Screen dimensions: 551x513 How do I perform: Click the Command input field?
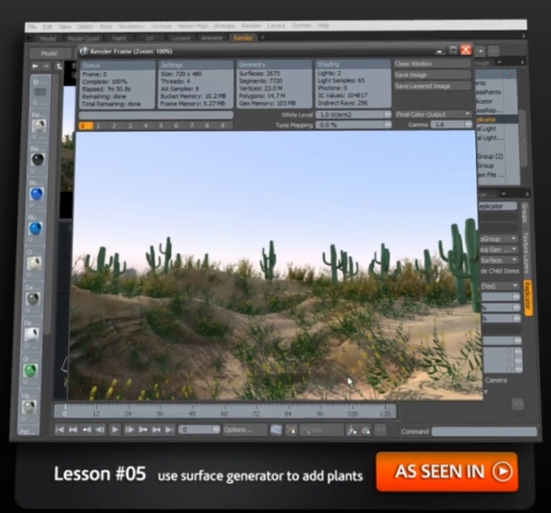tap(485, 432)
